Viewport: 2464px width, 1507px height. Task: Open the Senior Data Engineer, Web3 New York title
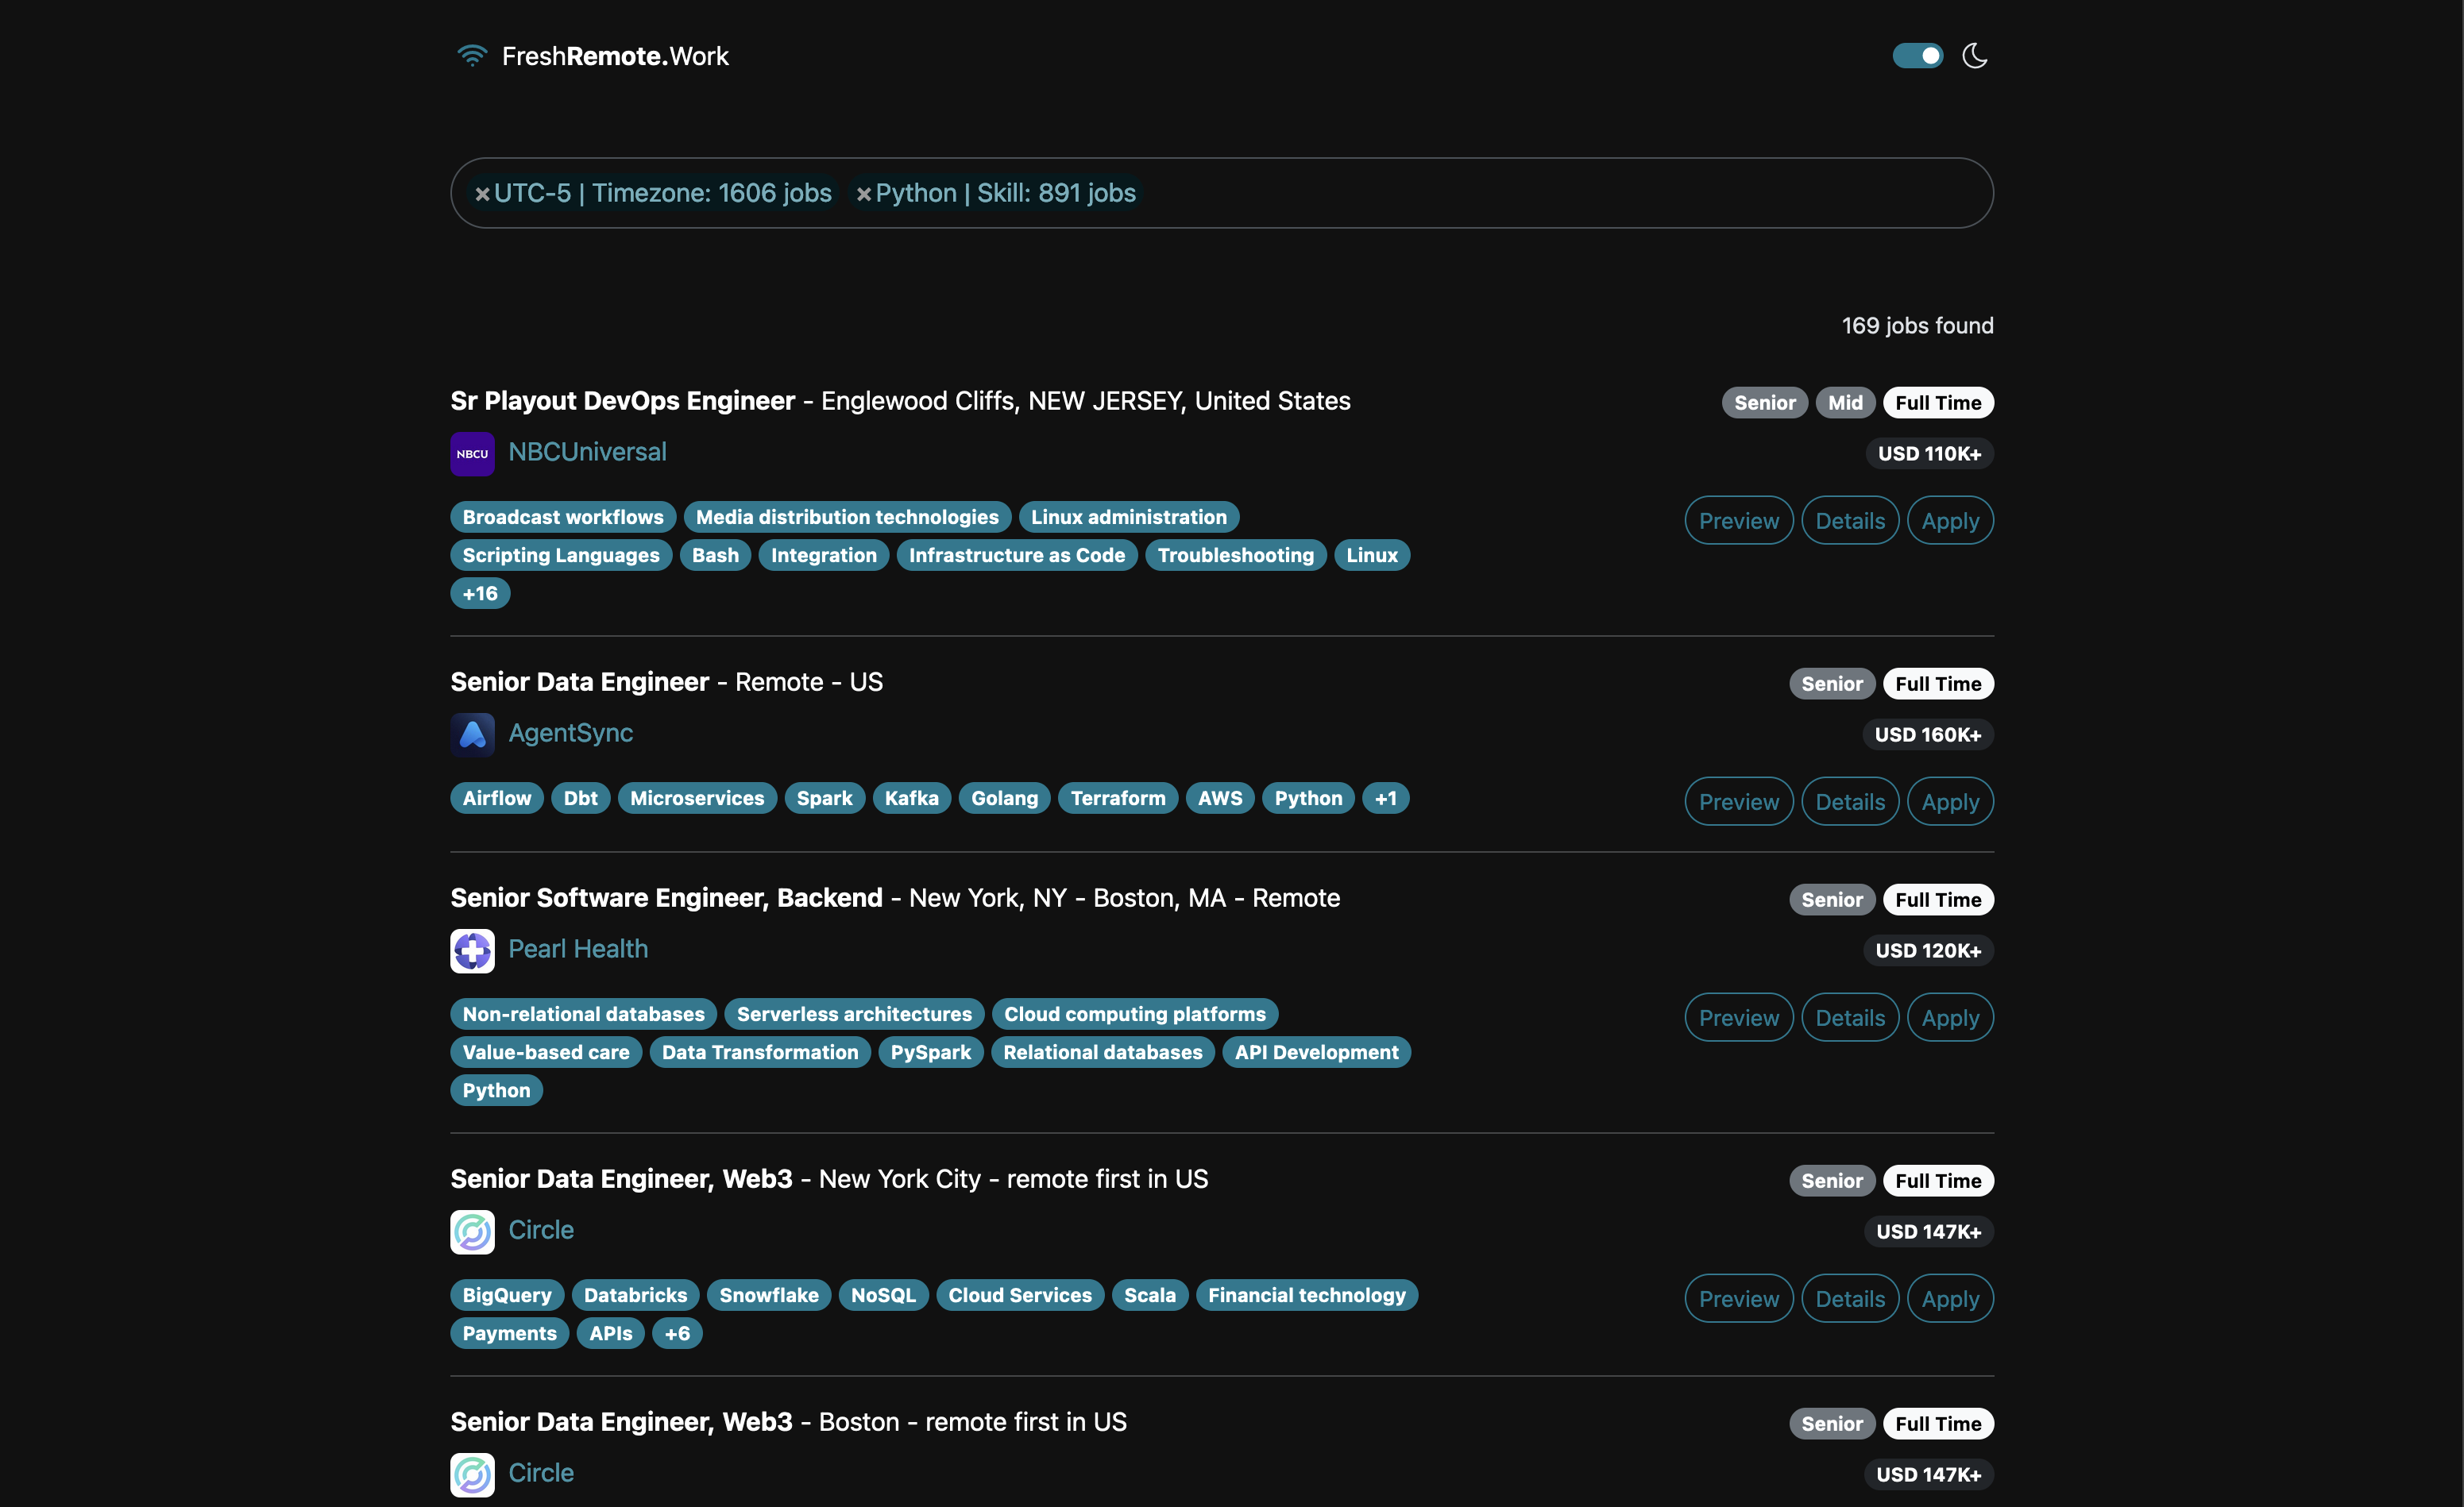tap(621, 1179)
